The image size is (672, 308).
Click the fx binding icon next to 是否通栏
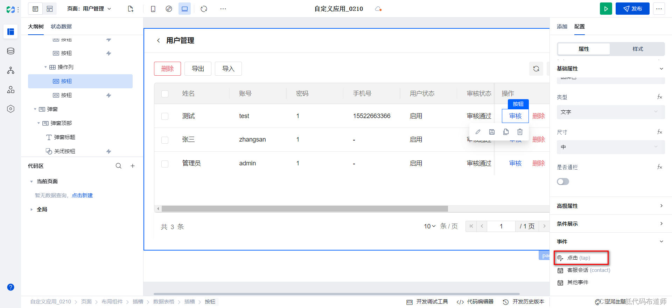659,167
